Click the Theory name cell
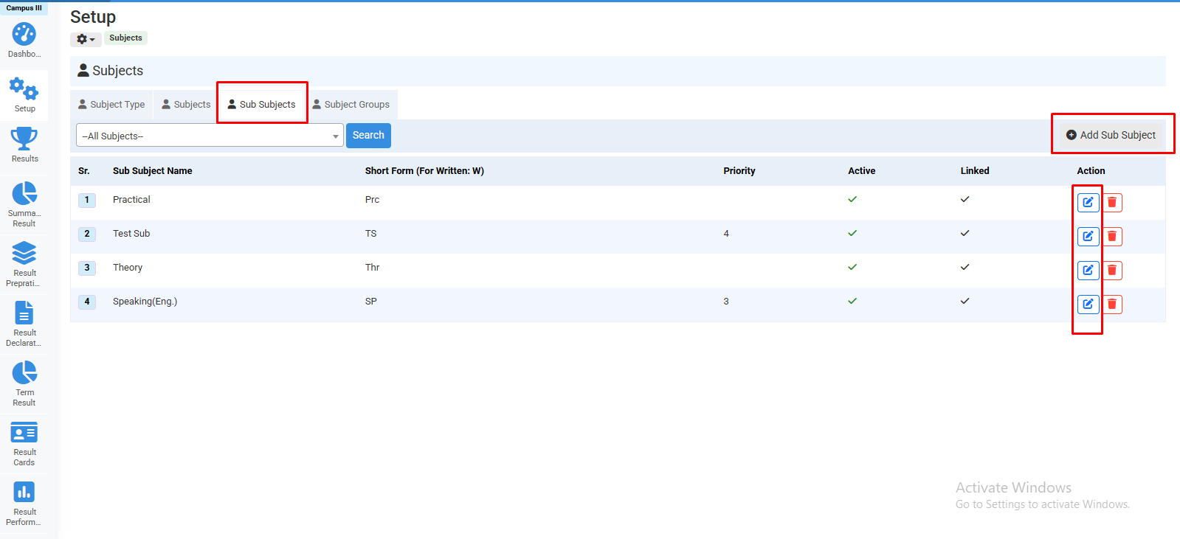Screen dimensions: 1180x539 (x=128, y=268)
